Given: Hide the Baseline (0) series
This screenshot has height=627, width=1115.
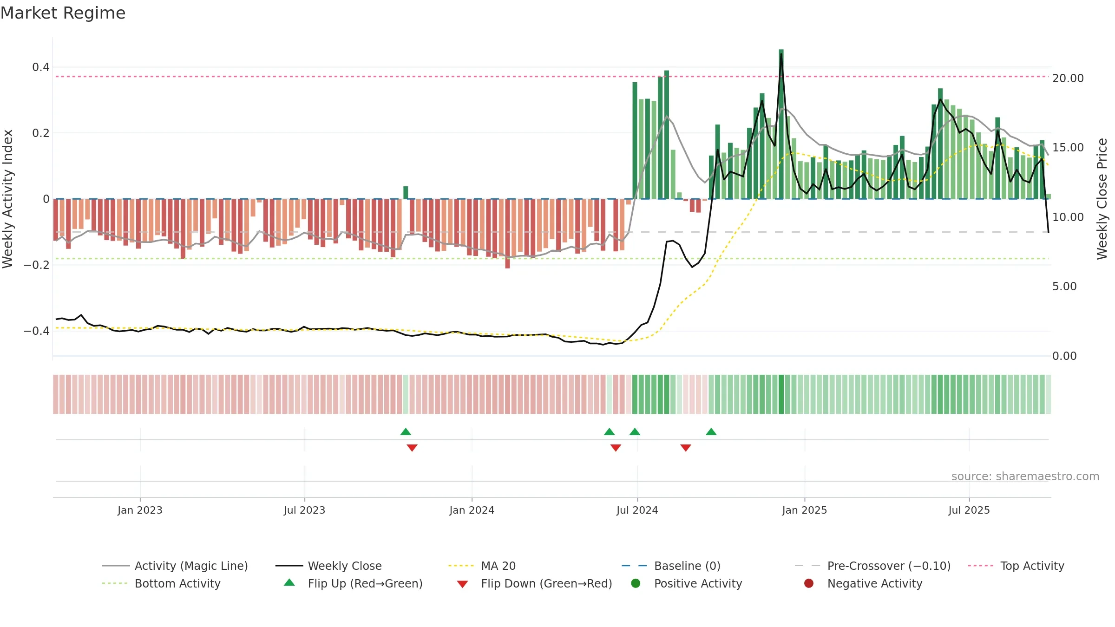Looking at the screenshot, I should [671, 566].
